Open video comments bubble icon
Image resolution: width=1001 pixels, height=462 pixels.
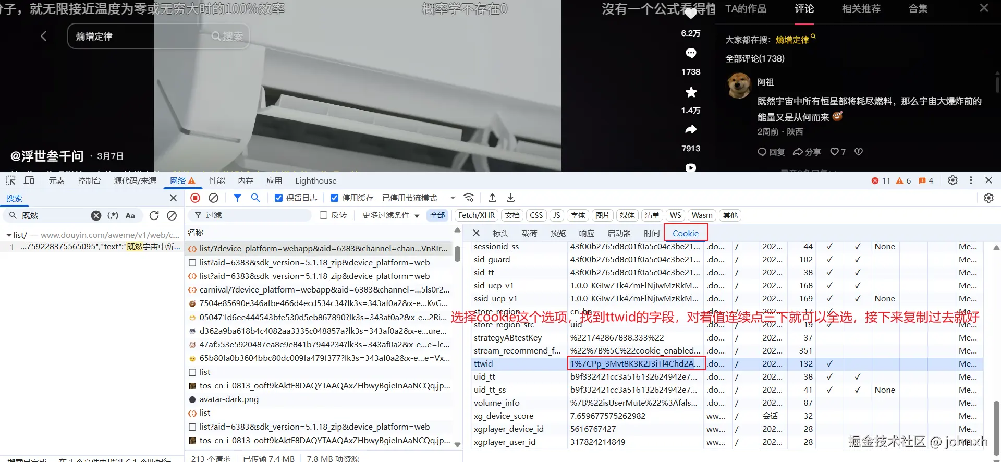point(691,53)
